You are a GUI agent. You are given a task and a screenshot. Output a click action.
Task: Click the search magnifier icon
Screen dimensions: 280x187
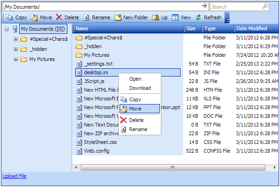(x=265, y=6)
